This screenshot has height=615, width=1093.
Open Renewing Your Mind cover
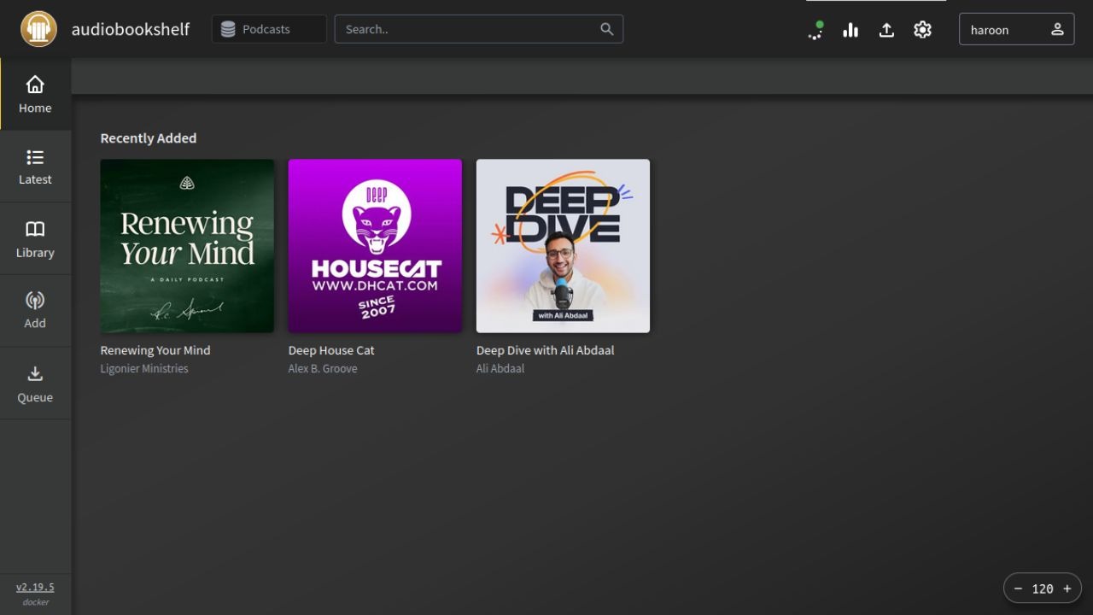tap(187, 246)
